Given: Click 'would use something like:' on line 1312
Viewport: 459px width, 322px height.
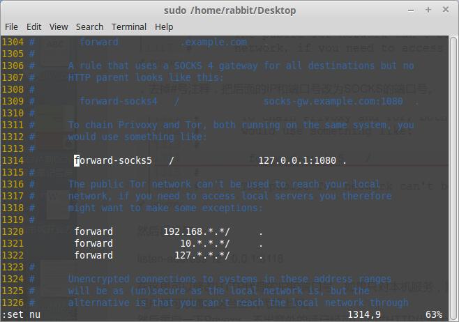Looking at the screenshot, I should pos(137,137).
